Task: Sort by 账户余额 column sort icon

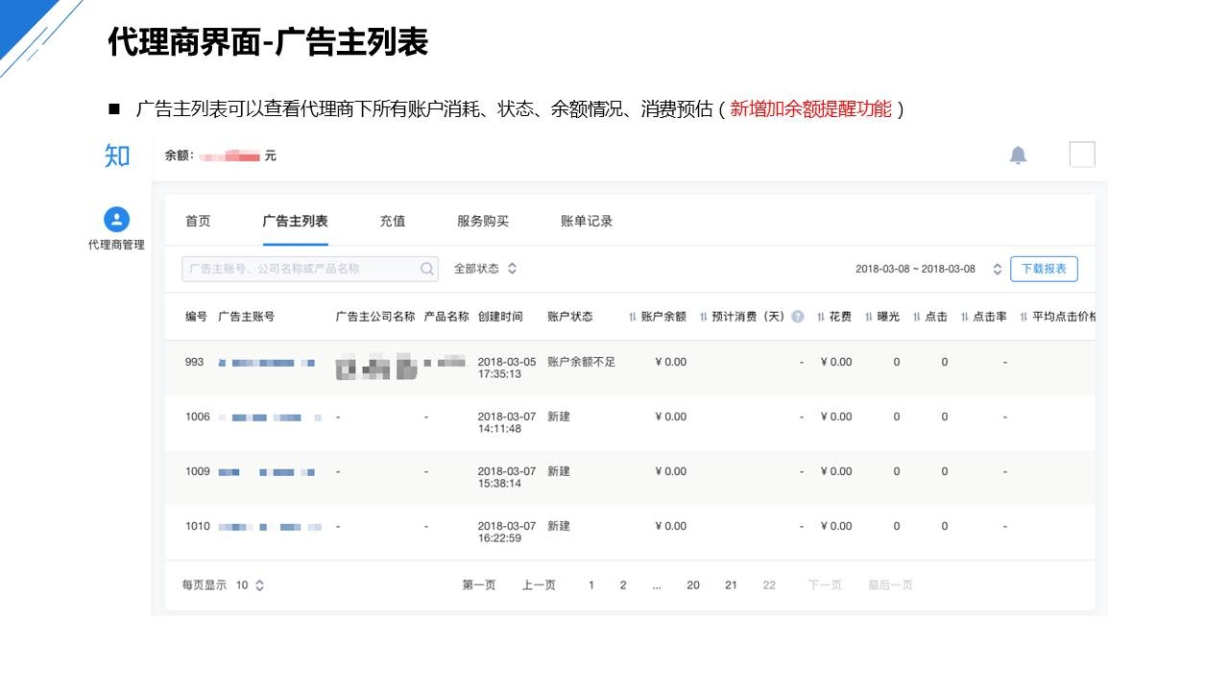Action: coord(633,318)
